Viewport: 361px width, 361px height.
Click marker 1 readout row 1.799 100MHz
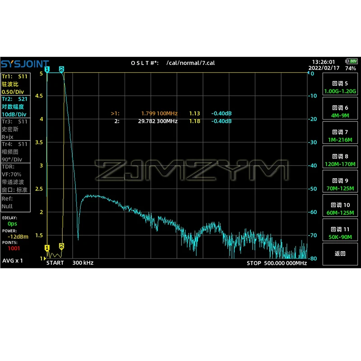click(x=171, y=113)
